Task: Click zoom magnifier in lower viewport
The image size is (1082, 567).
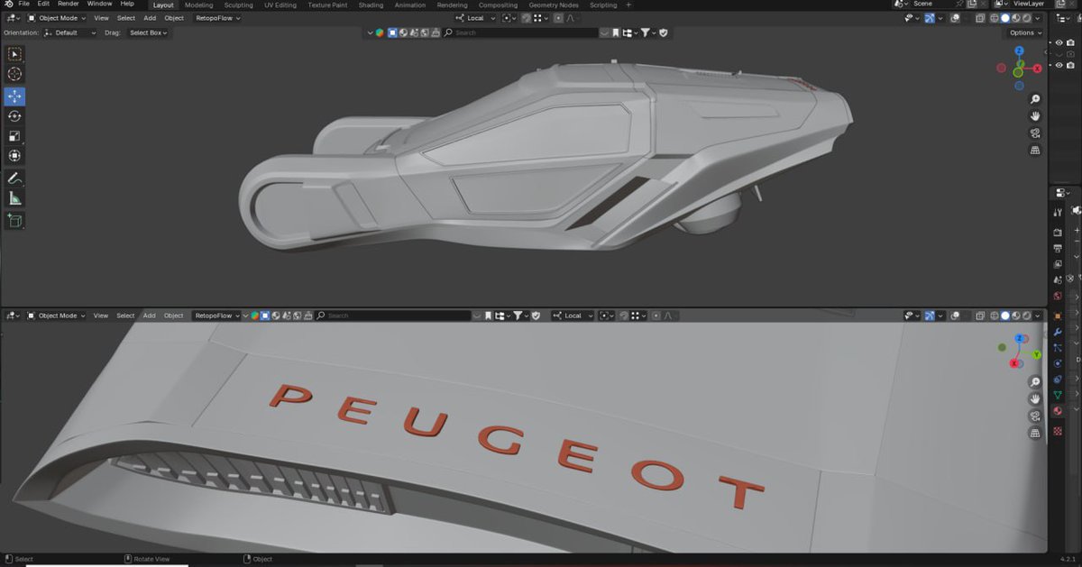Action: pyautogui.click(x=1035, y=381)
